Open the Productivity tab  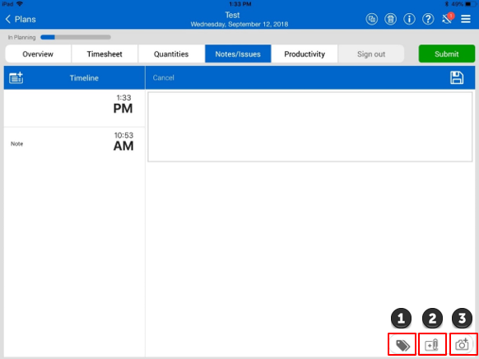305,54
